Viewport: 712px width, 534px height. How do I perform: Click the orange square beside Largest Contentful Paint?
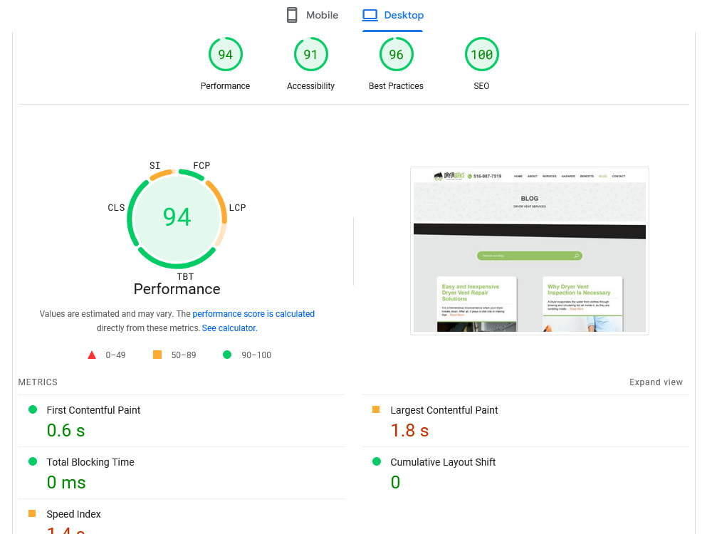375,409
